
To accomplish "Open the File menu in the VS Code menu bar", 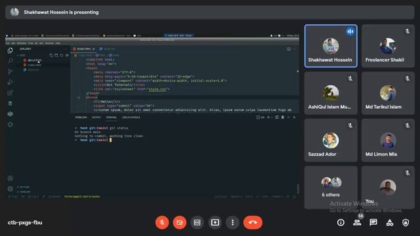I will pos(7,43).
